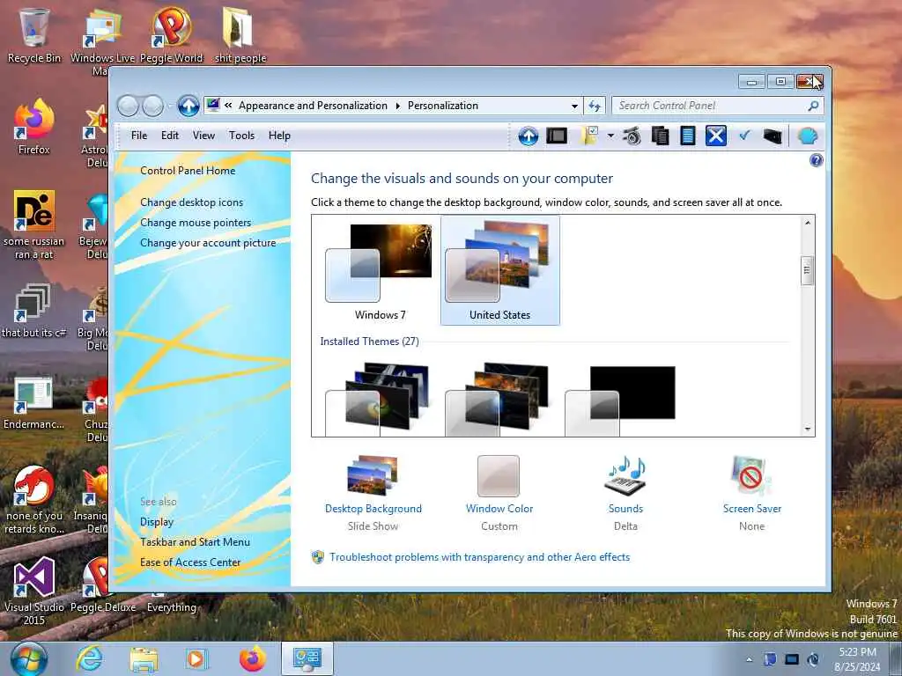Click the black card toolbar icon

[x=773, y=136]
